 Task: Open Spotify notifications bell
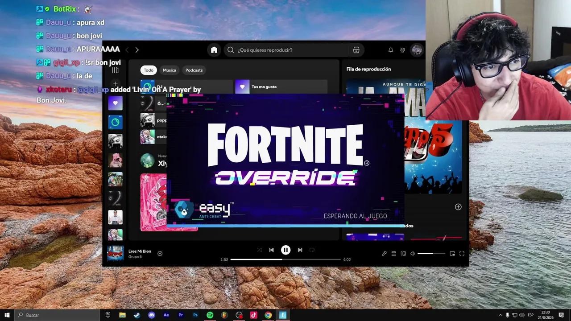(391, 50)
